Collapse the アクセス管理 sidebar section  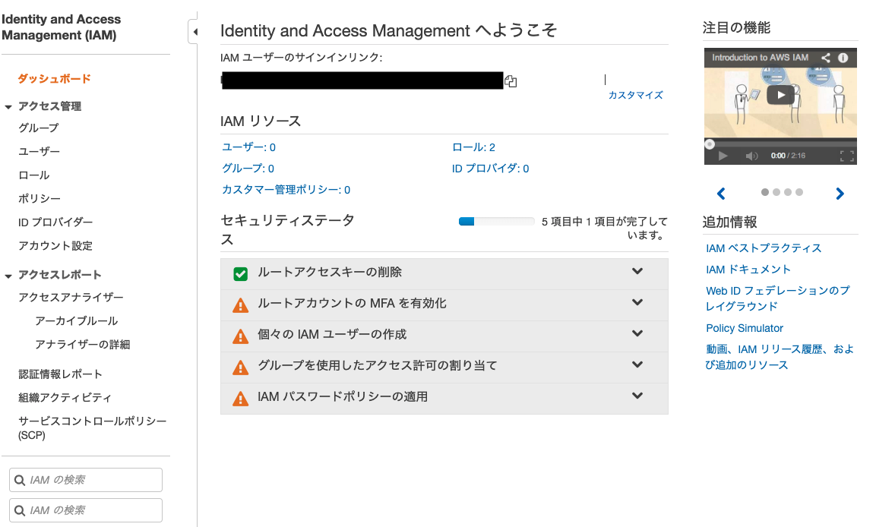coord(8,107)
